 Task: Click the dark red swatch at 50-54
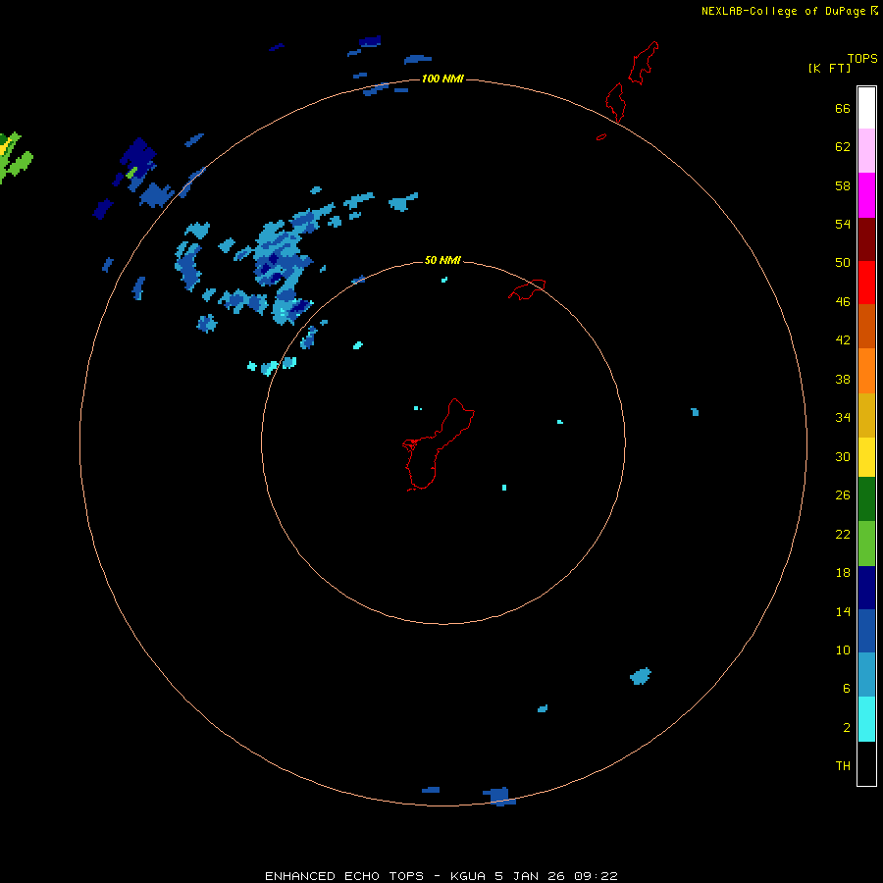tap(866, 238)
